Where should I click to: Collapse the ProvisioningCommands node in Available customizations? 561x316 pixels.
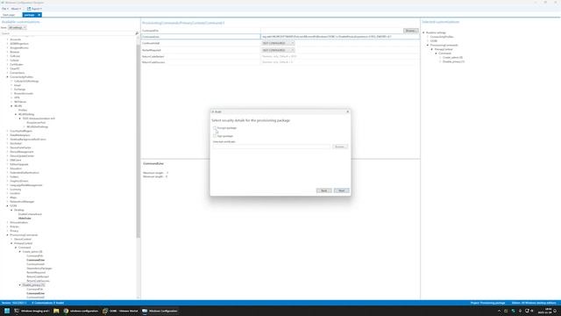8,235
